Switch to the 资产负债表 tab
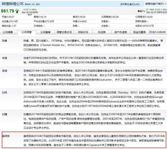The height and width of the screenshot is (149, 167). (121, 32)
